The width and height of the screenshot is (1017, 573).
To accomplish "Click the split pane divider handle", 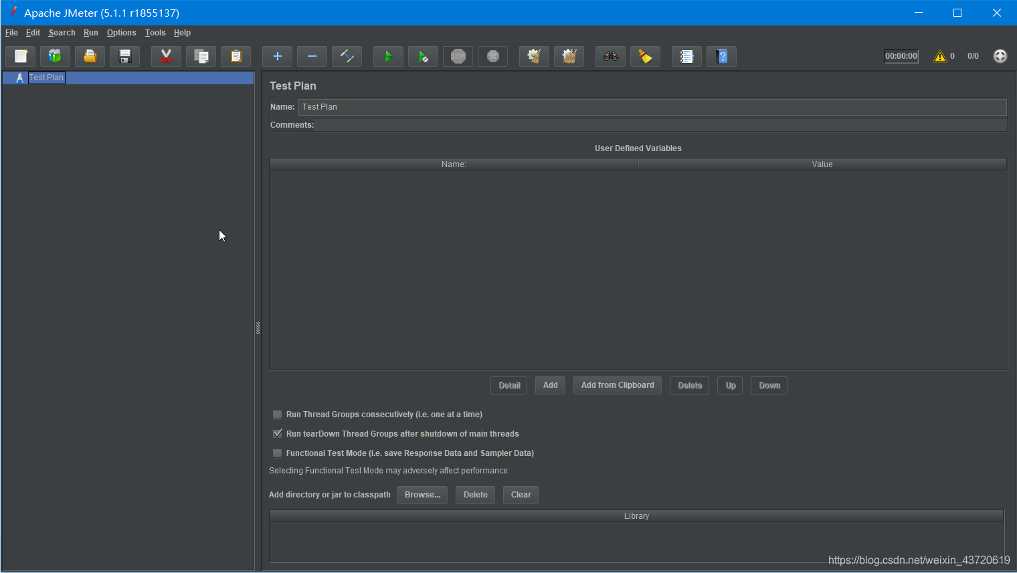I will pyautogui.click(x=258, y=328).
